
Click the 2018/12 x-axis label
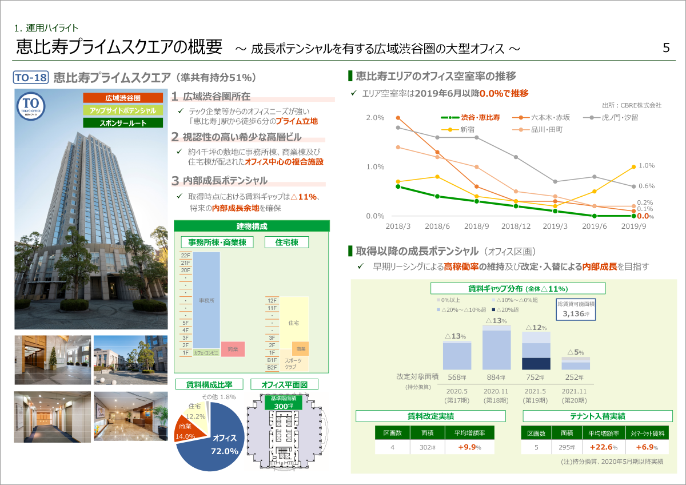pyautogui.click(x=516, y=226)
